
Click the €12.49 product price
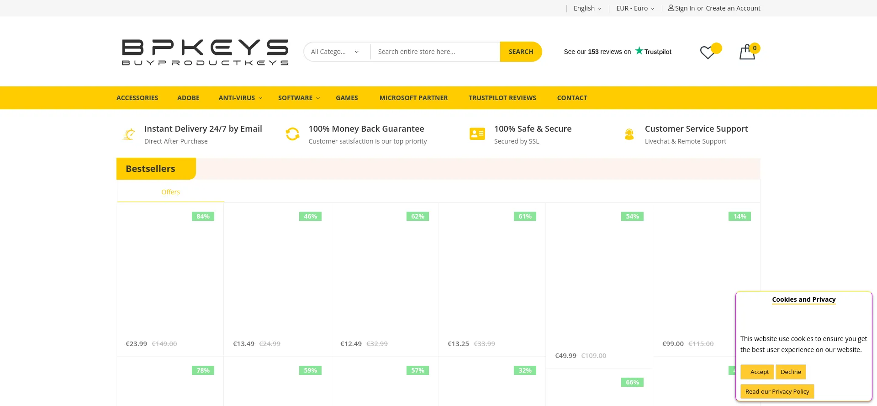coord(351,344)
